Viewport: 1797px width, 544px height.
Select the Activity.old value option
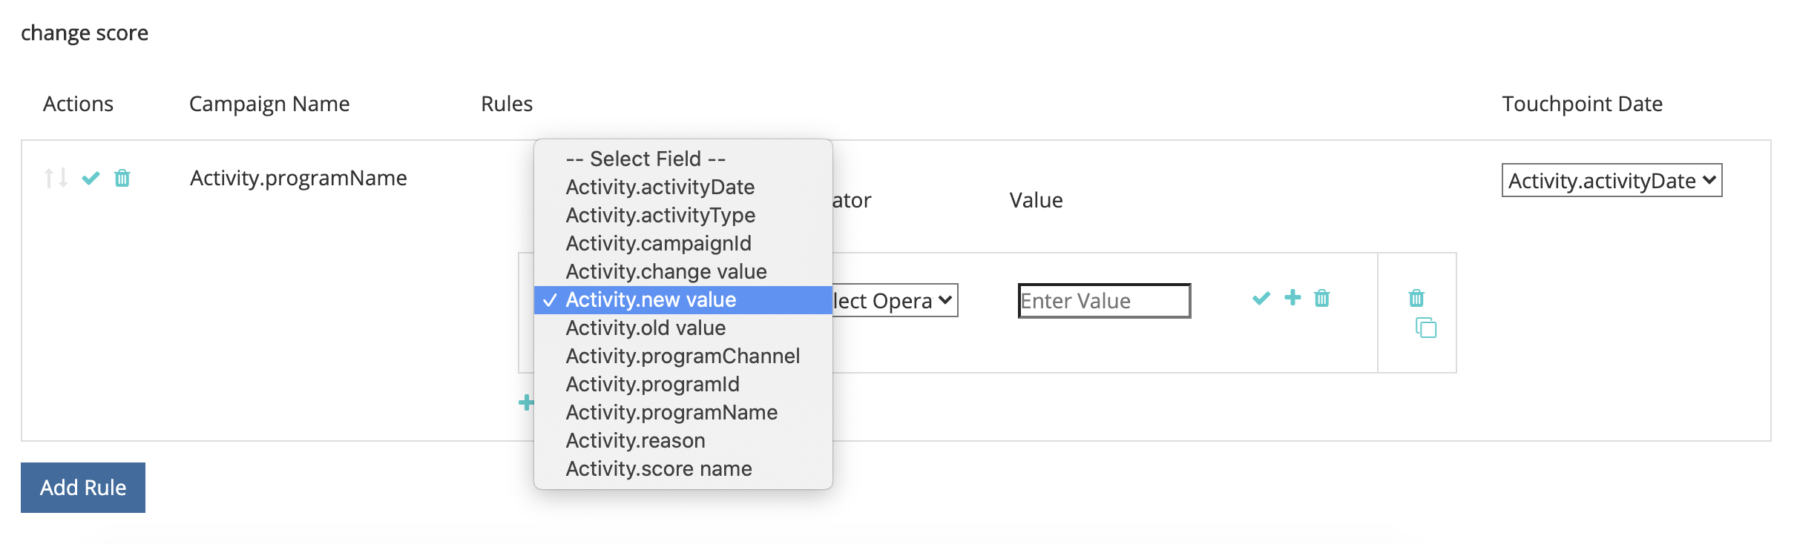645,328
